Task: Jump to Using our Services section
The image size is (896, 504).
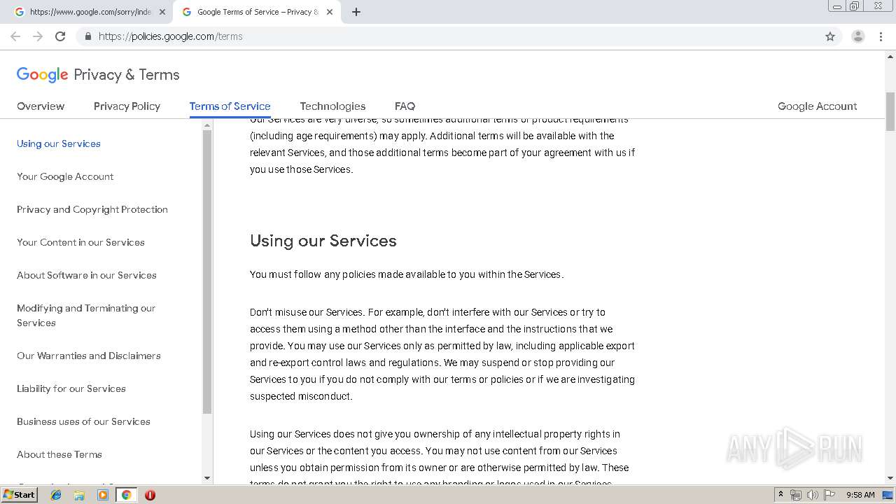Action: [x=59, y=143]
